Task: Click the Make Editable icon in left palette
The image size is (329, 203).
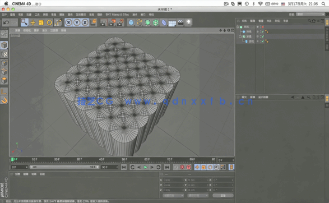Action: (x=4, y=34)
